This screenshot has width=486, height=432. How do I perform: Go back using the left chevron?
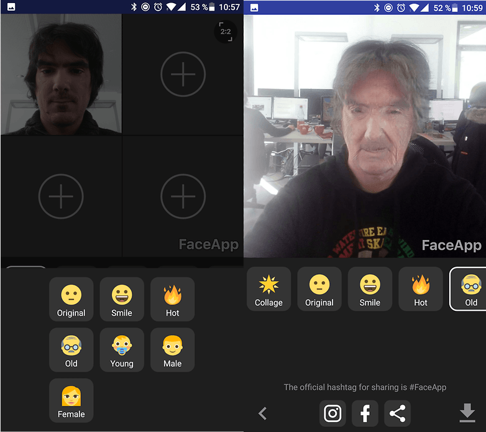[262, 413]
